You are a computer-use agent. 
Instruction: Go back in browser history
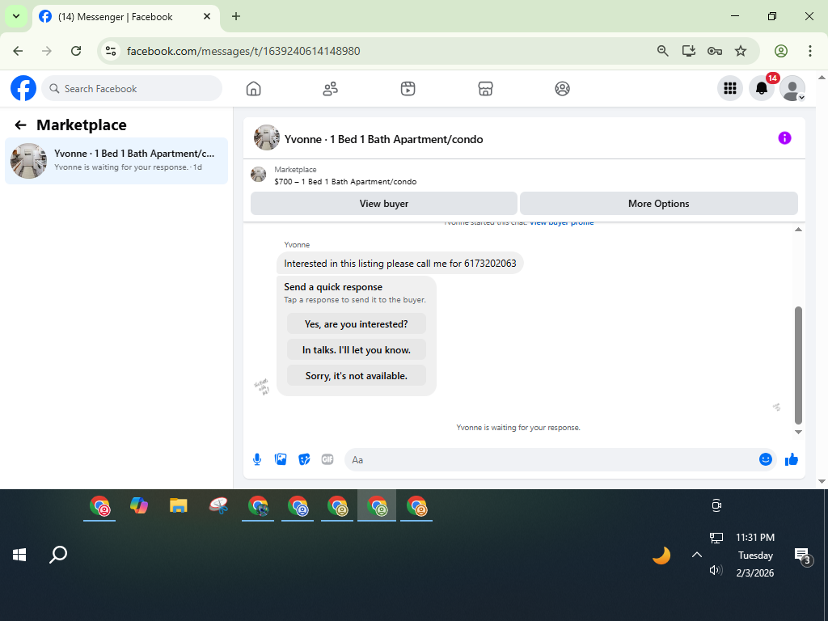point(18,51)
